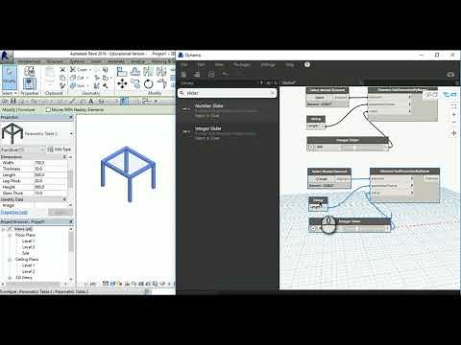Click the Properties help link
This screenshot has height=345, width=461.
coord(14,212)
